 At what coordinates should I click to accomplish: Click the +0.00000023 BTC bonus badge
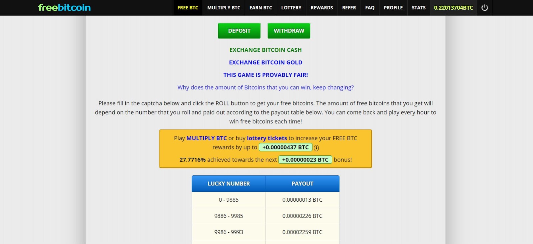tap(305, 160)
